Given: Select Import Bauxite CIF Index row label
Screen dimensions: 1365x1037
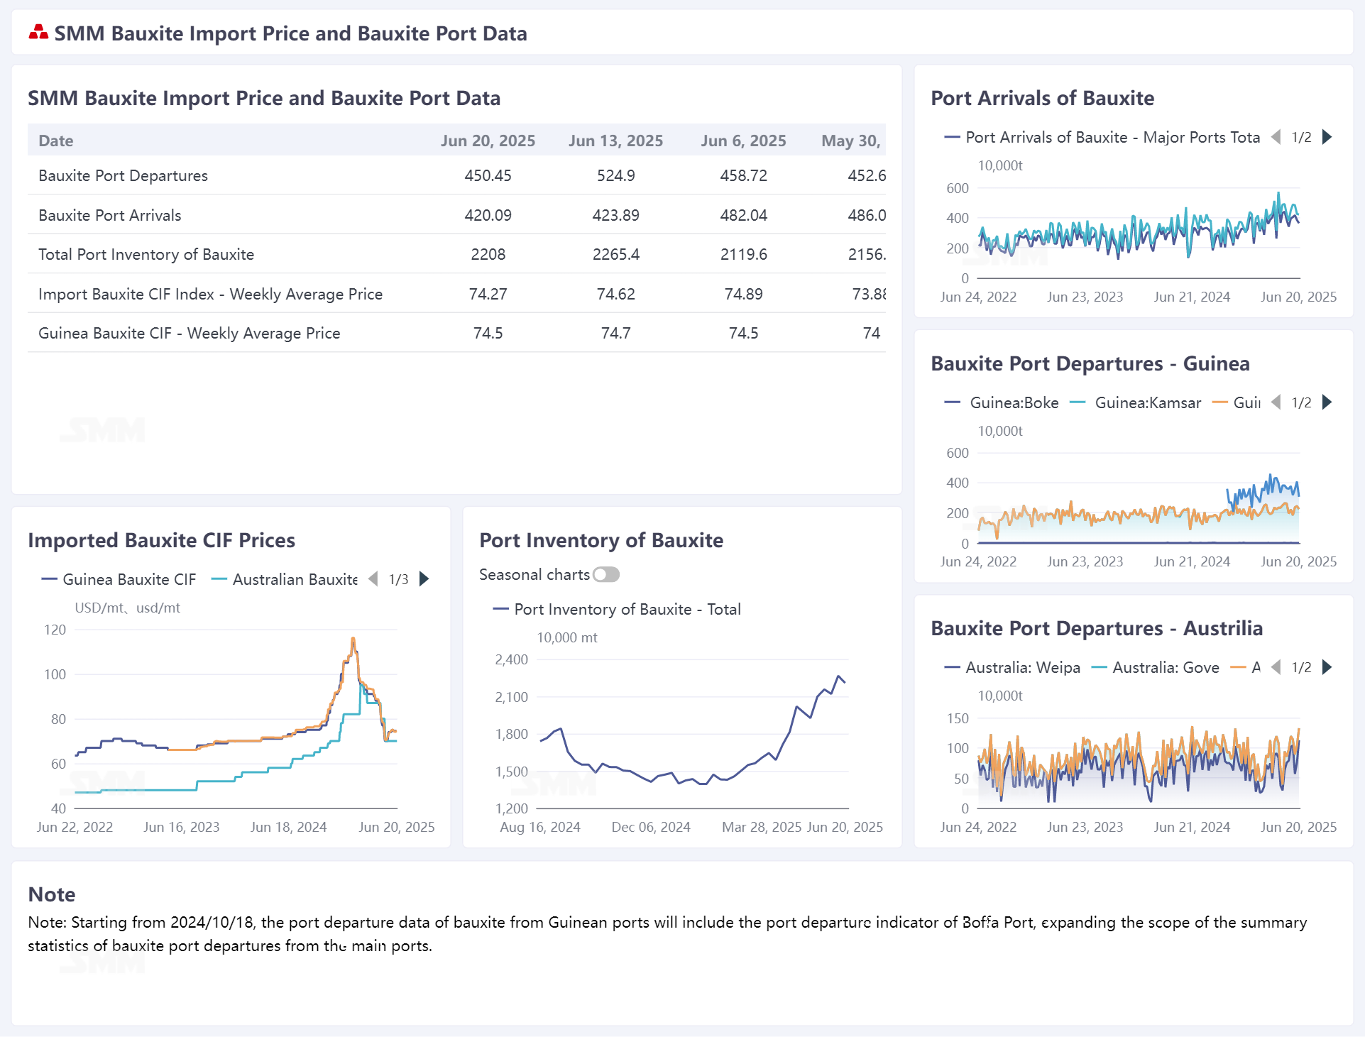Looking at the screenshot, I should [210, 294].
